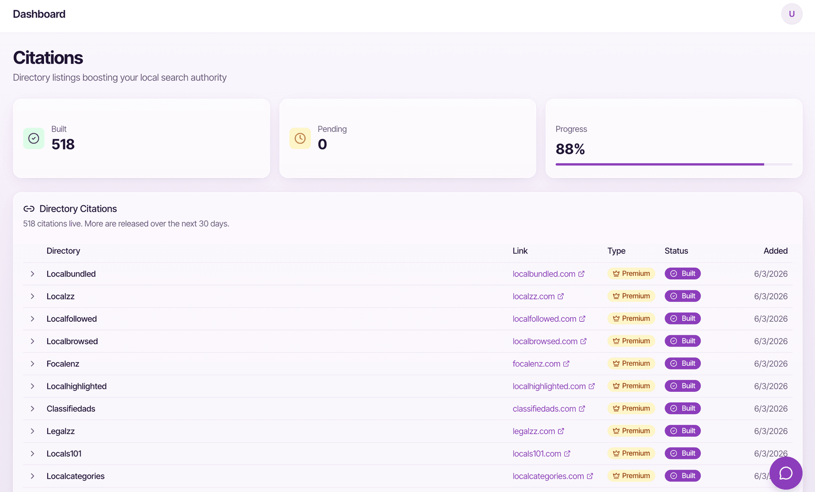815x492 pixels.
Task: Click external link icon next to classifiedads.com
Action: pyautogui.click(x=582, y=408)
